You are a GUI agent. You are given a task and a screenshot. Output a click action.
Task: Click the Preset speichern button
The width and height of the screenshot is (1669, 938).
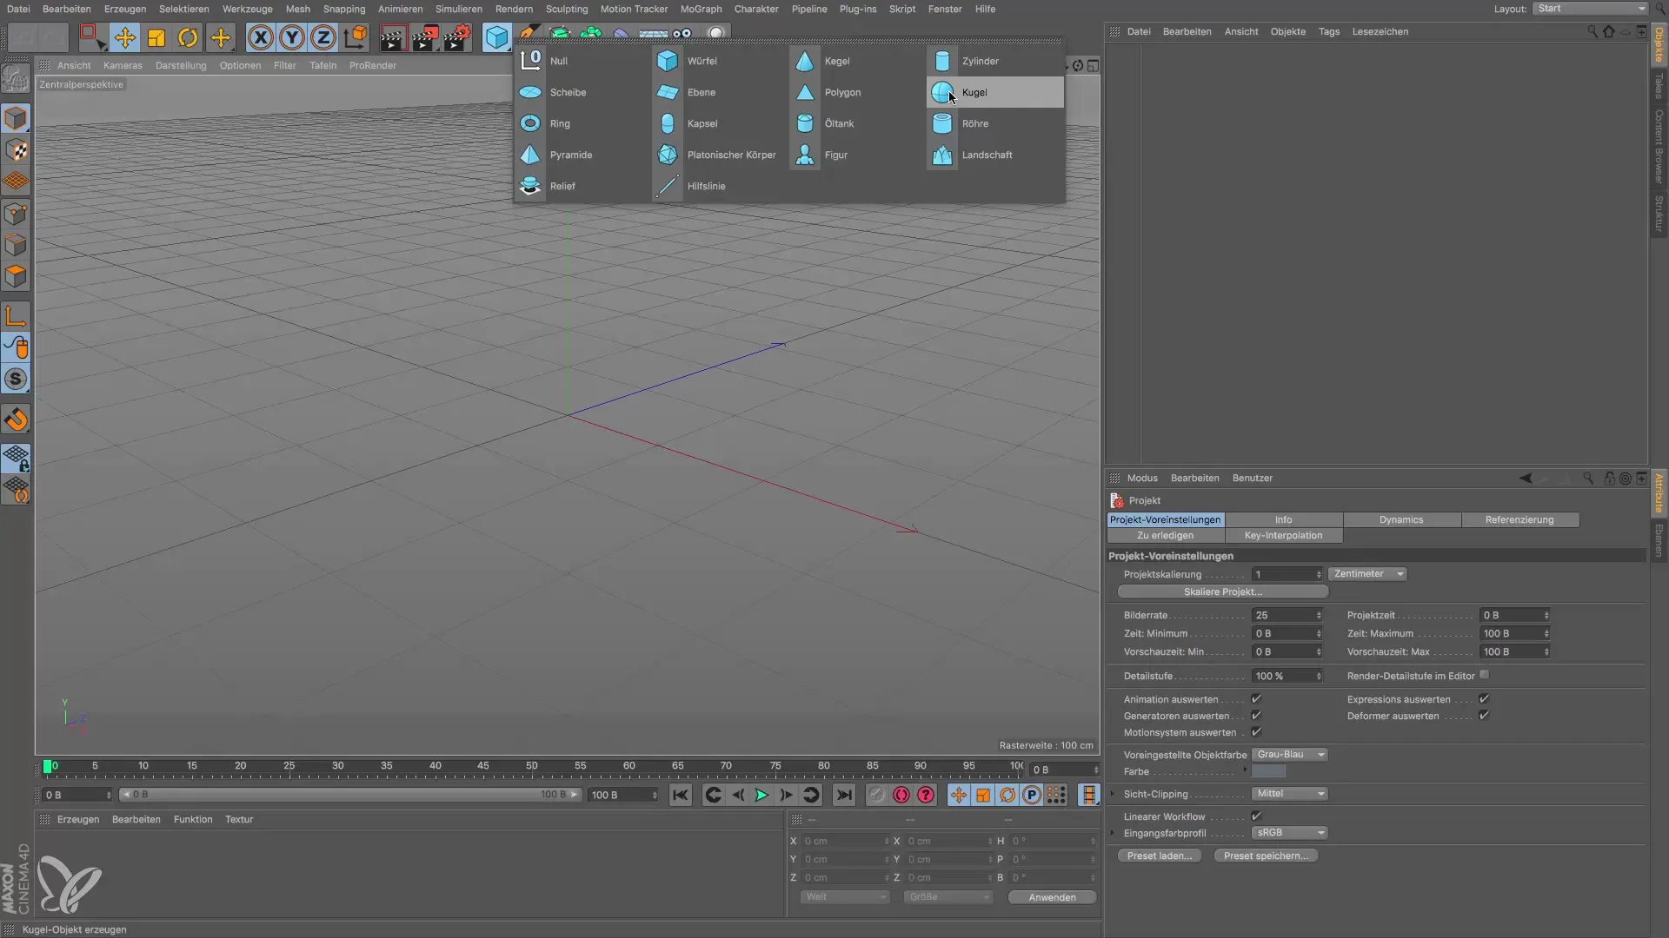pyautogui.click(x=1266, y=856)
